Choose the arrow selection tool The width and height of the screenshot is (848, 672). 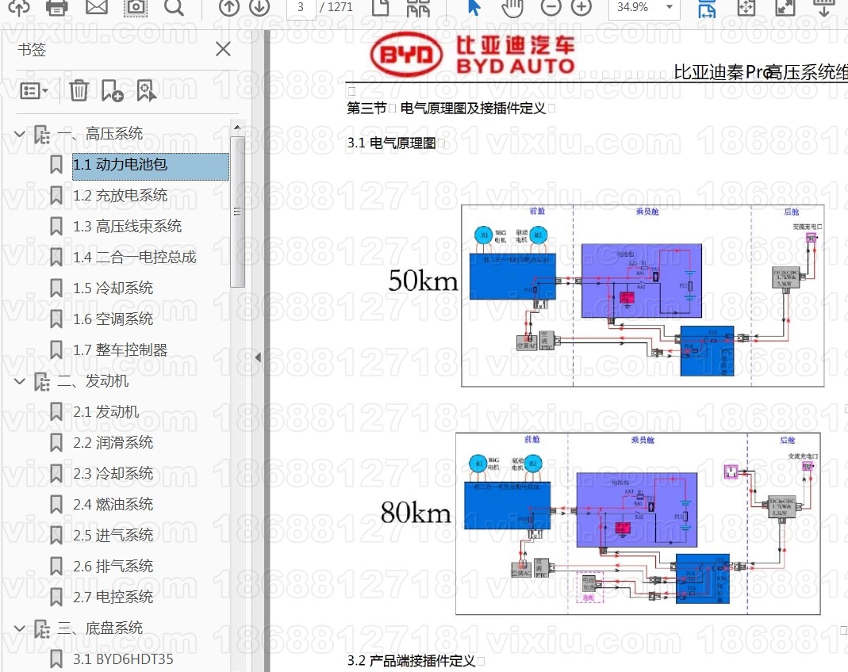tap(474, 7)
